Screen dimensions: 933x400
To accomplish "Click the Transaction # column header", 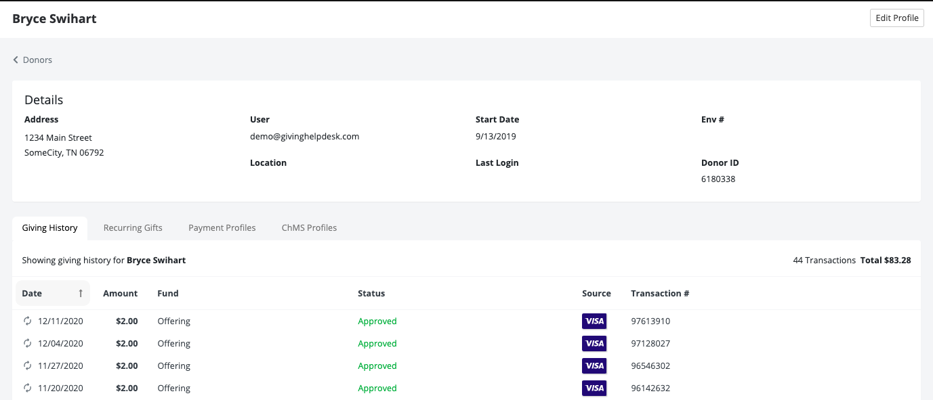I will click(x=659, y=293).
